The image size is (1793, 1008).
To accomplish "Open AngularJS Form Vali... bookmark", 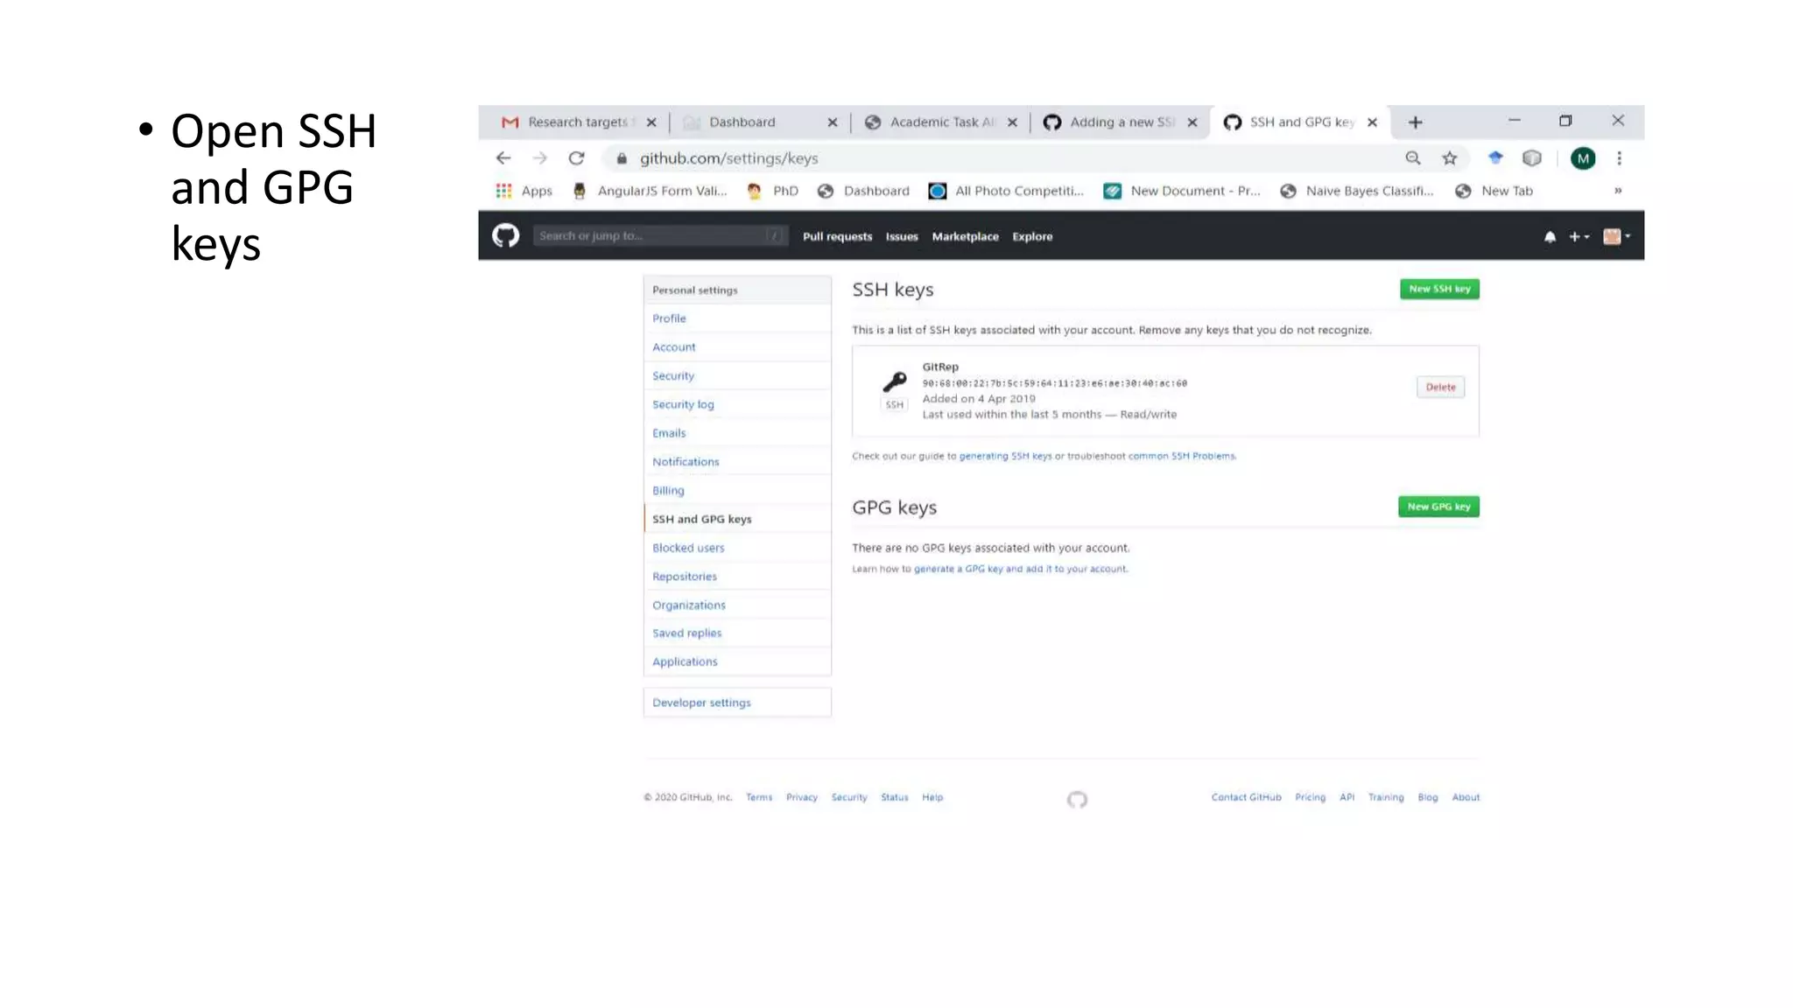I will [650, 191].
